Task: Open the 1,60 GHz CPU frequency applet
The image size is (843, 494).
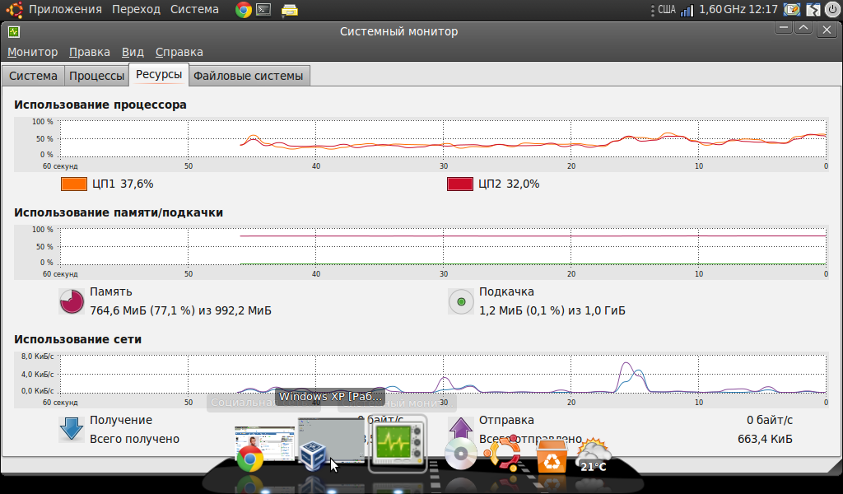Action: 723,10
